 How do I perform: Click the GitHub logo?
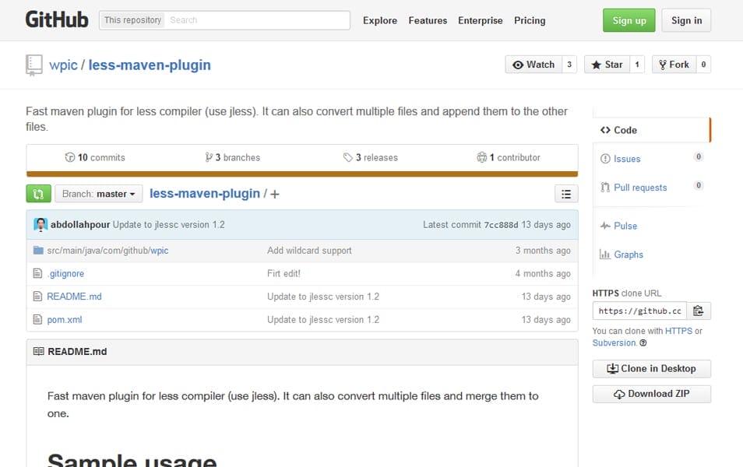[57, 20]
